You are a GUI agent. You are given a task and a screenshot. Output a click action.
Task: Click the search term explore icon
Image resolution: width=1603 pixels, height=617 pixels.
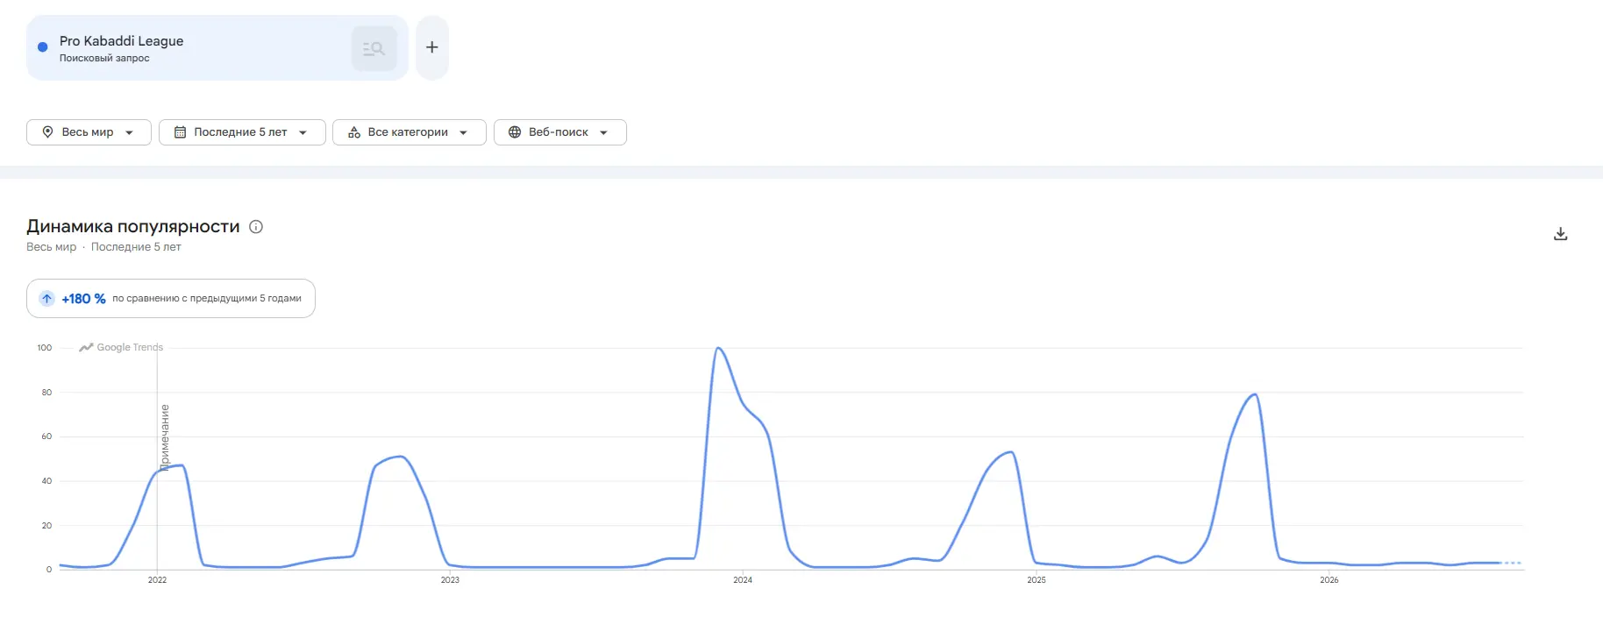coord(374,48)
